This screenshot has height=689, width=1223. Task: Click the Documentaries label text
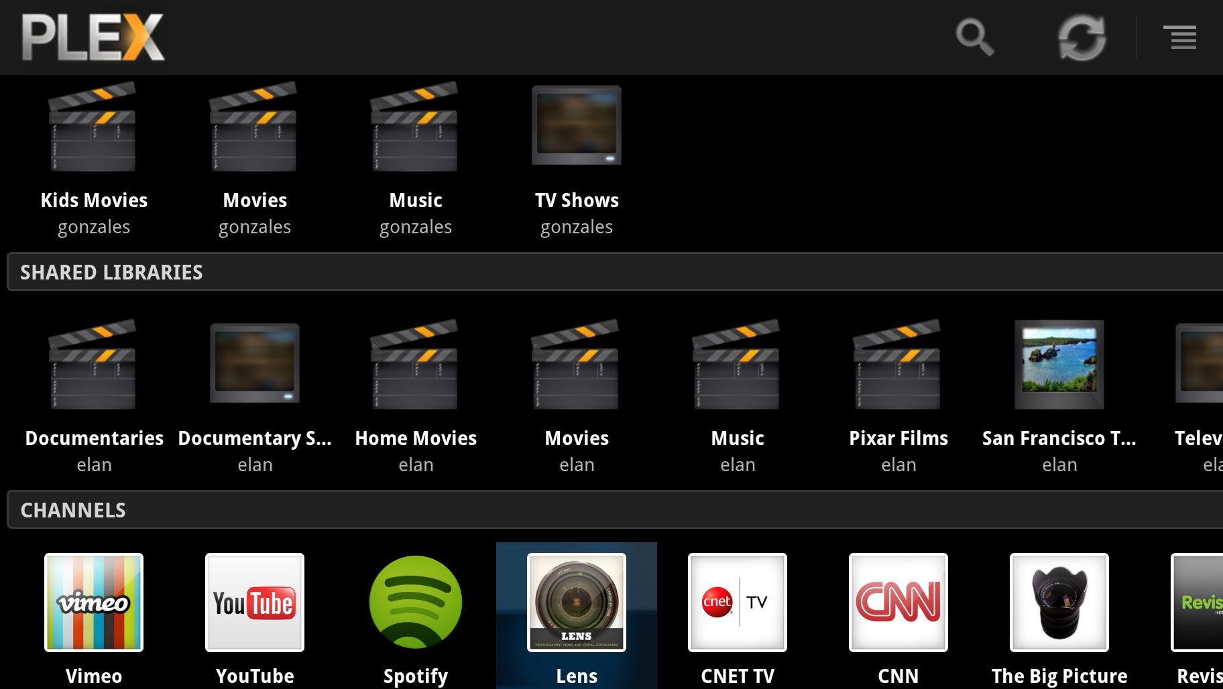point(94,438)
